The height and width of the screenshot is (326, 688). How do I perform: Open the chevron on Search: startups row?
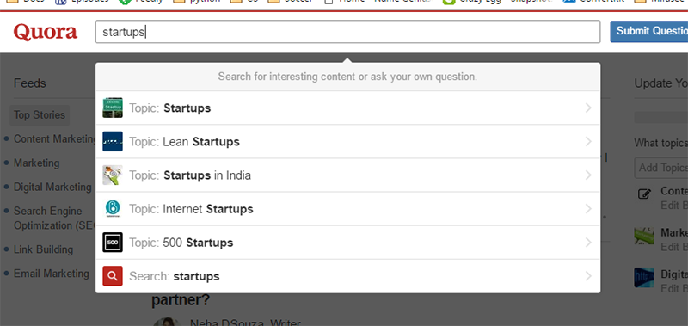pos(588,276)
